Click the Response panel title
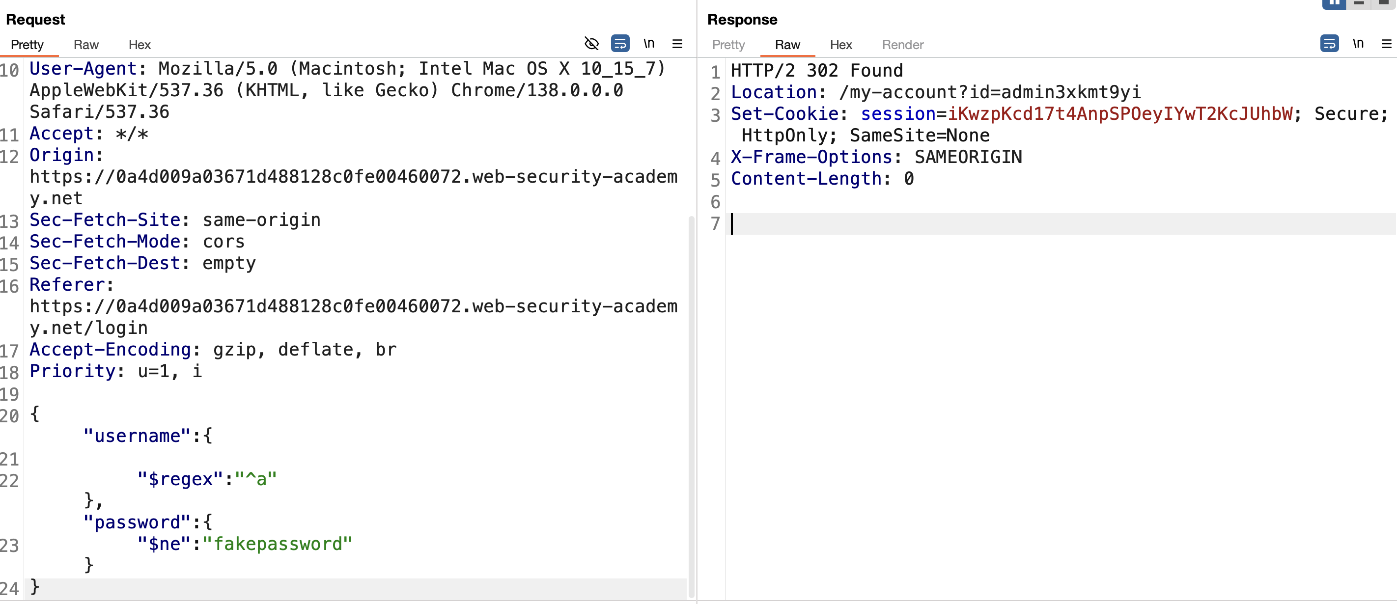Viewport: 1397px width, 604px height. pos(742,20)
